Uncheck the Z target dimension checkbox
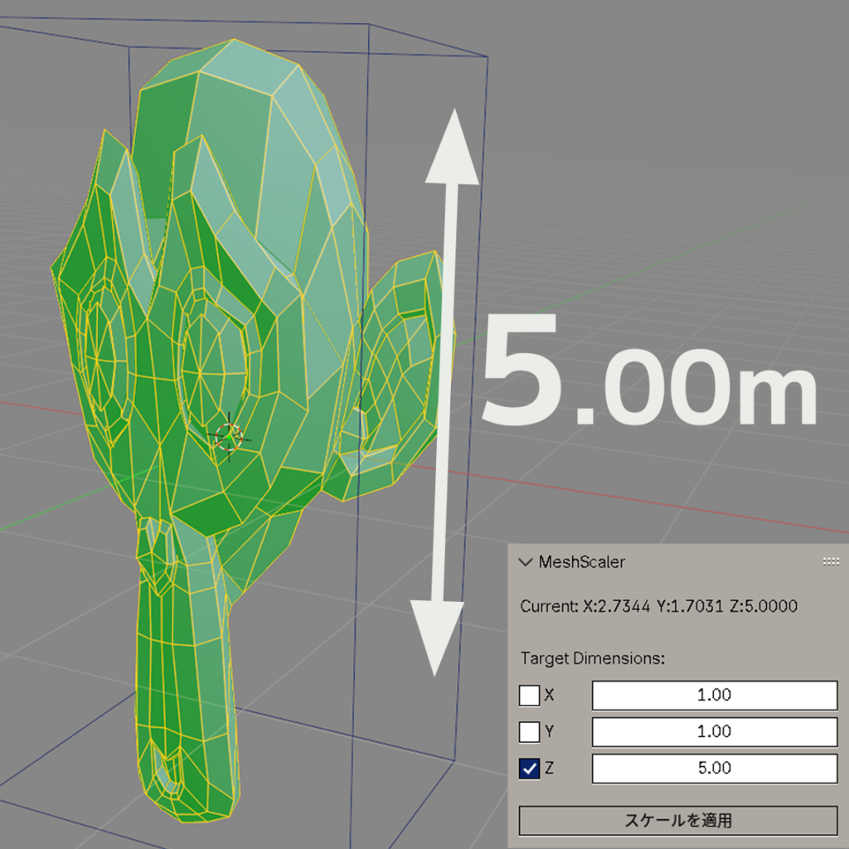849x849 pixels. pyautogui.click(x=529, y=769)
